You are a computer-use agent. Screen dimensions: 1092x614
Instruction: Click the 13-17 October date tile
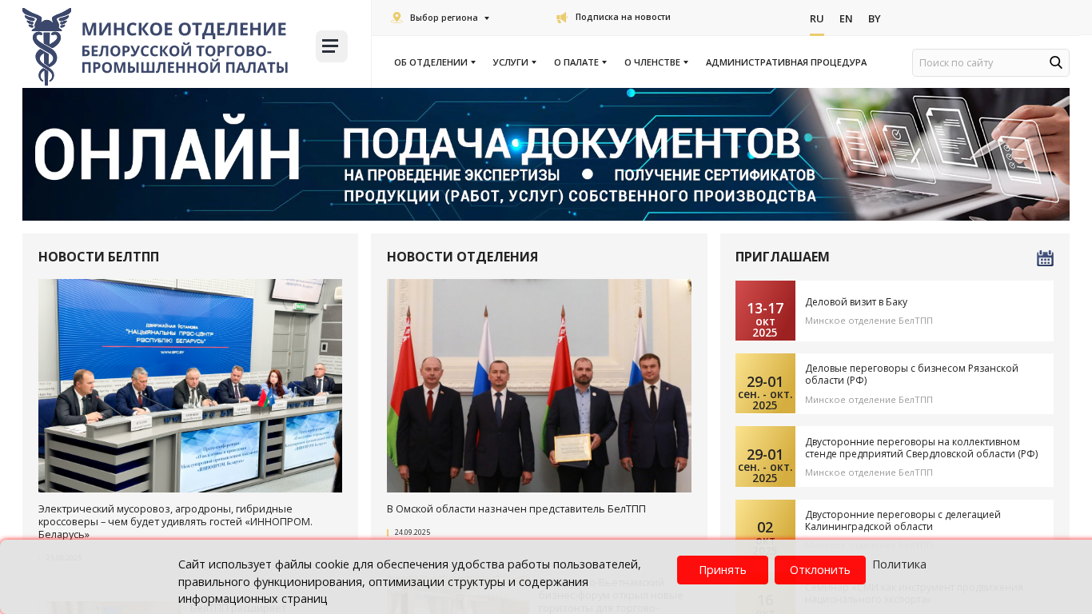tap(765, 311)
